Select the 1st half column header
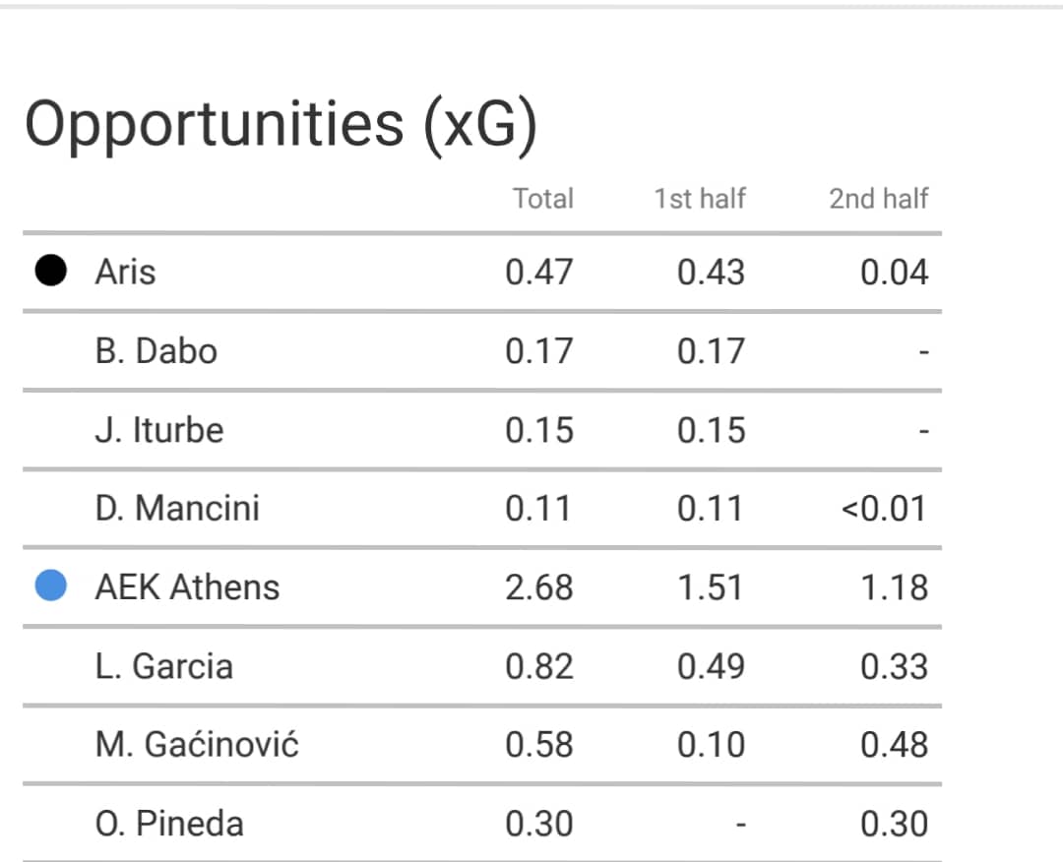 point(700,199)
